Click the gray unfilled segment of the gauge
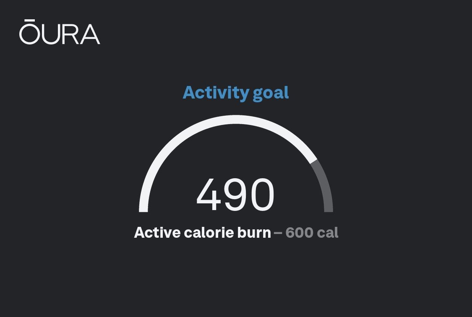Screen dimensions: 472x317 (324, 184)
